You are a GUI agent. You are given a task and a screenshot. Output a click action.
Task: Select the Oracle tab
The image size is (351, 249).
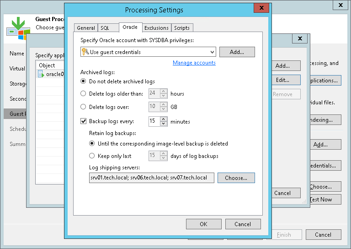[130, 27]
